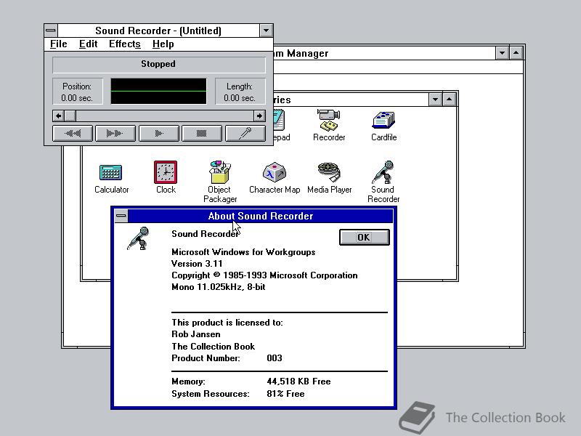Click the product number '003'

pyautogui.click(x=275, y=358)
